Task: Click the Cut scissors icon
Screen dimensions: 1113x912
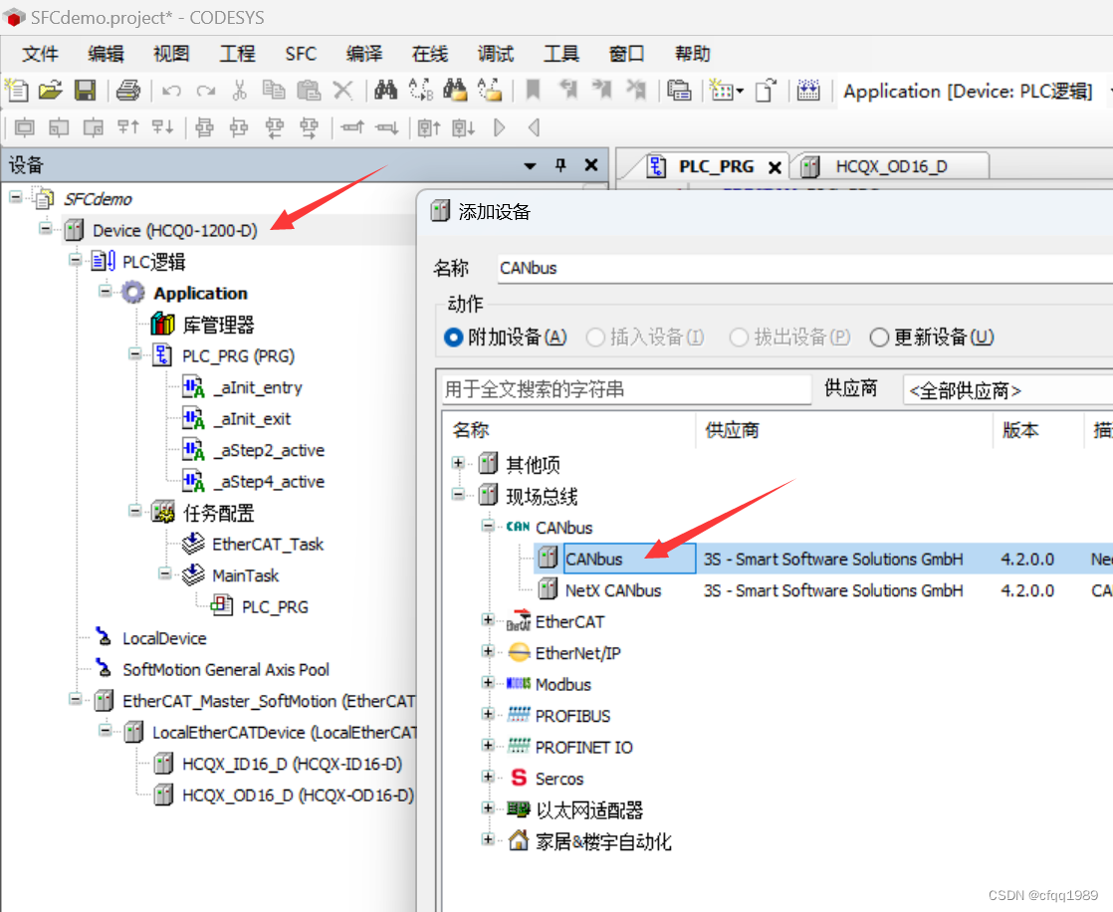Action: click(x=239, y=91)
